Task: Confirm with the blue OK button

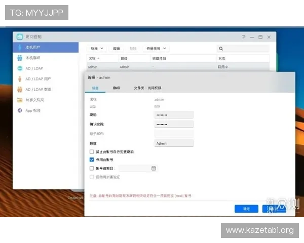Action: [246, 209]
